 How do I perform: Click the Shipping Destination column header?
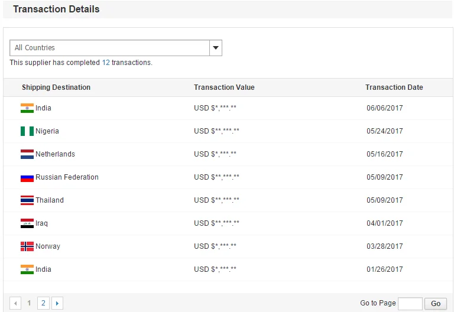pyautogui.click(x=56, y=87)
